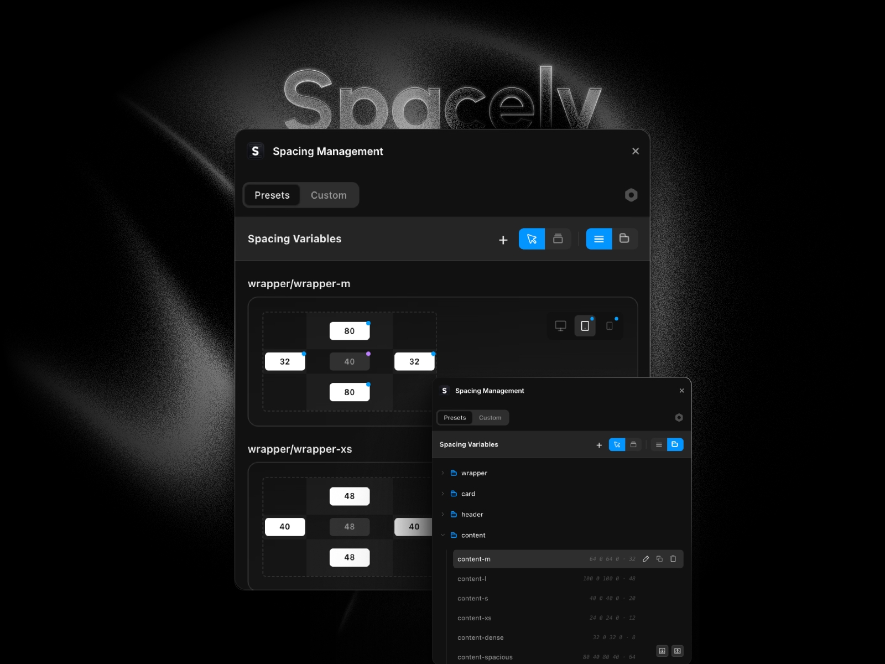Switch to desktop device preview
This screenshot has height=664, width=885.
tap(560, 326)
